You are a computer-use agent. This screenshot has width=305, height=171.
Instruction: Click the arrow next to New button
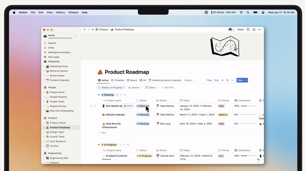click(x=246, y=80)
